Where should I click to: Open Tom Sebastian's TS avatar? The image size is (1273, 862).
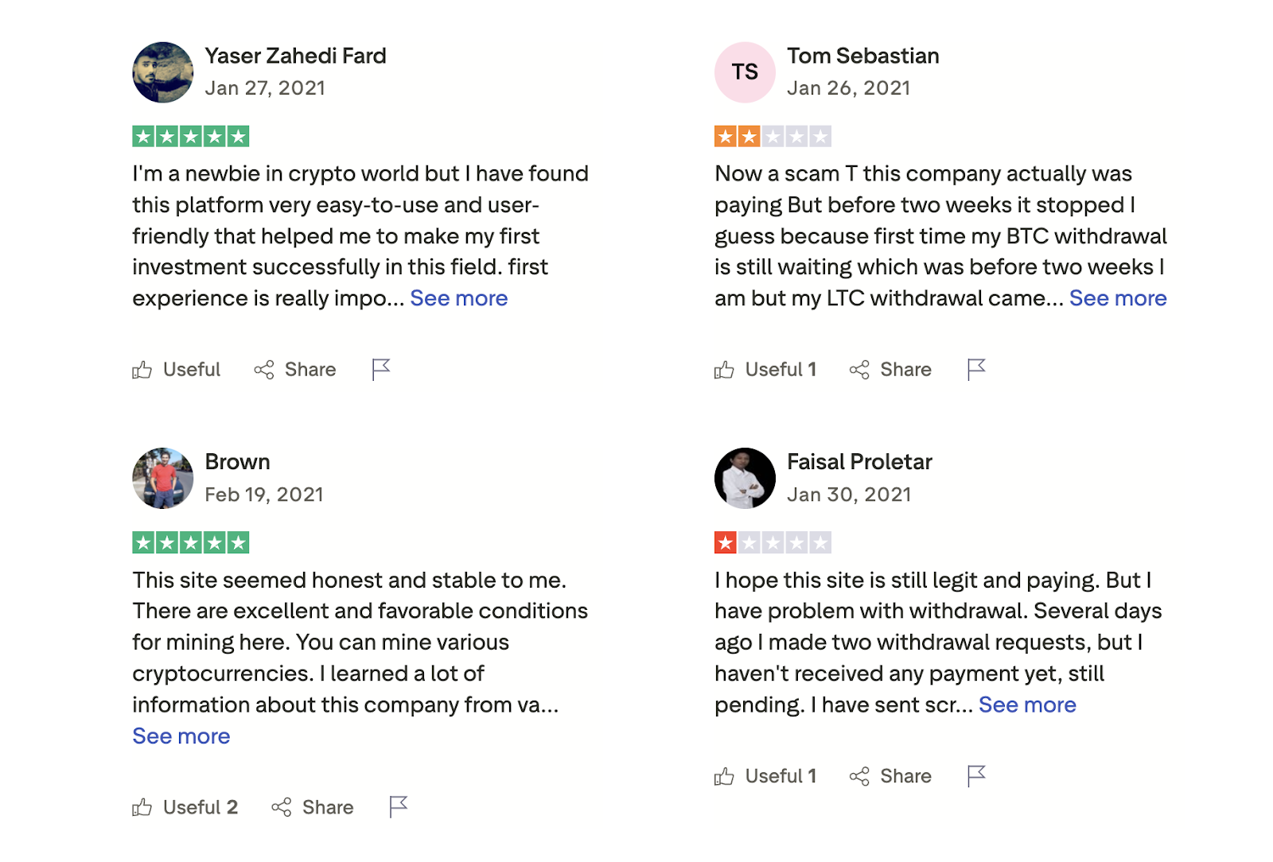(x=745, y=72)
